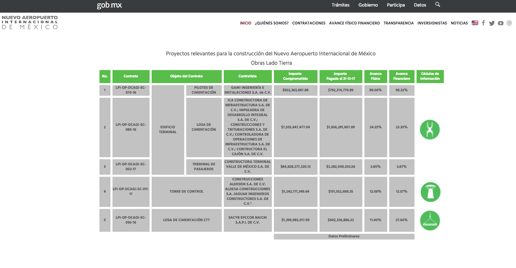
Task: Click the TERMINAL DE PASAJEROS cell
Action: pyautogui.click(x=204, y=167)
